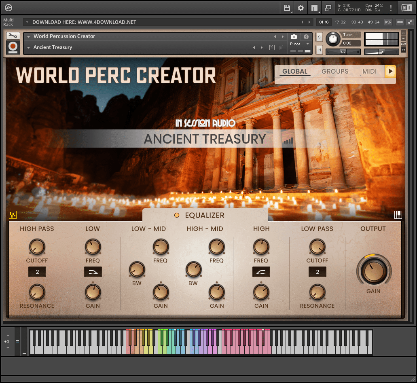
Task: Select rack page 33-48
Action: pos(357,22)
